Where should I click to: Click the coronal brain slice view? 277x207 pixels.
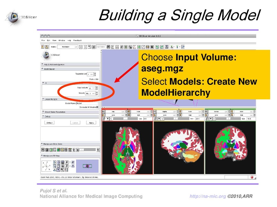click(230, 148)
